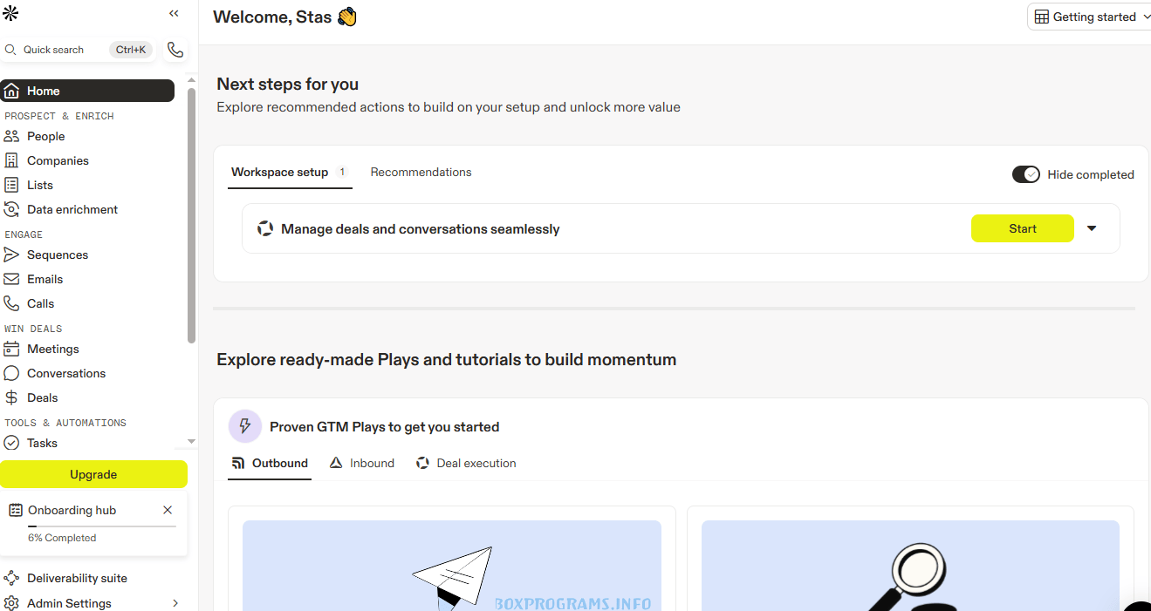The width and height of the screenshot is (1151, 611).
Task: Go to Data enrichment
Action: [x=72, y=209]
